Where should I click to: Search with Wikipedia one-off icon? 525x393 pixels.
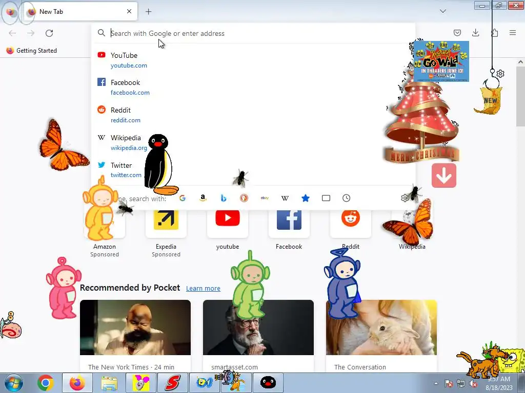(285, 198)
